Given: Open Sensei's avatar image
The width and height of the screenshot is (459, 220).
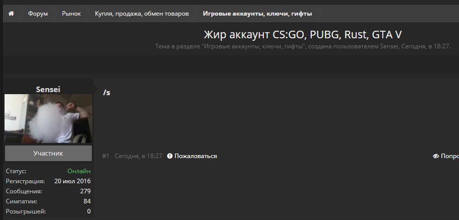Looking at the screenshot, I should tap(48, 118).
